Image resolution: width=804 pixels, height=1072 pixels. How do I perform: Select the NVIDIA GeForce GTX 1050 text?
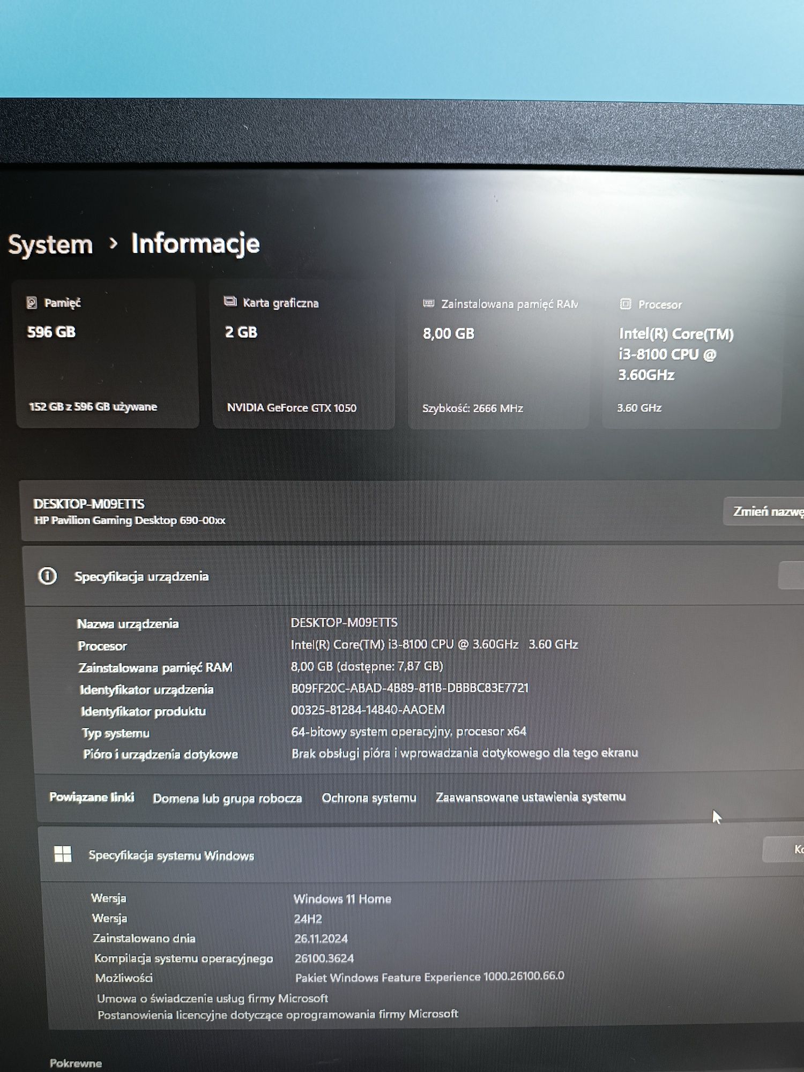tap(292, 408)
